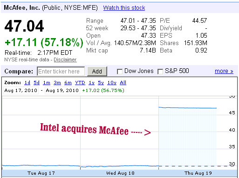The width and height of the screenshot is (239, 178).
Task: Enable the Dow Jones comparison checkbox
Action: [x=120, y=72]
